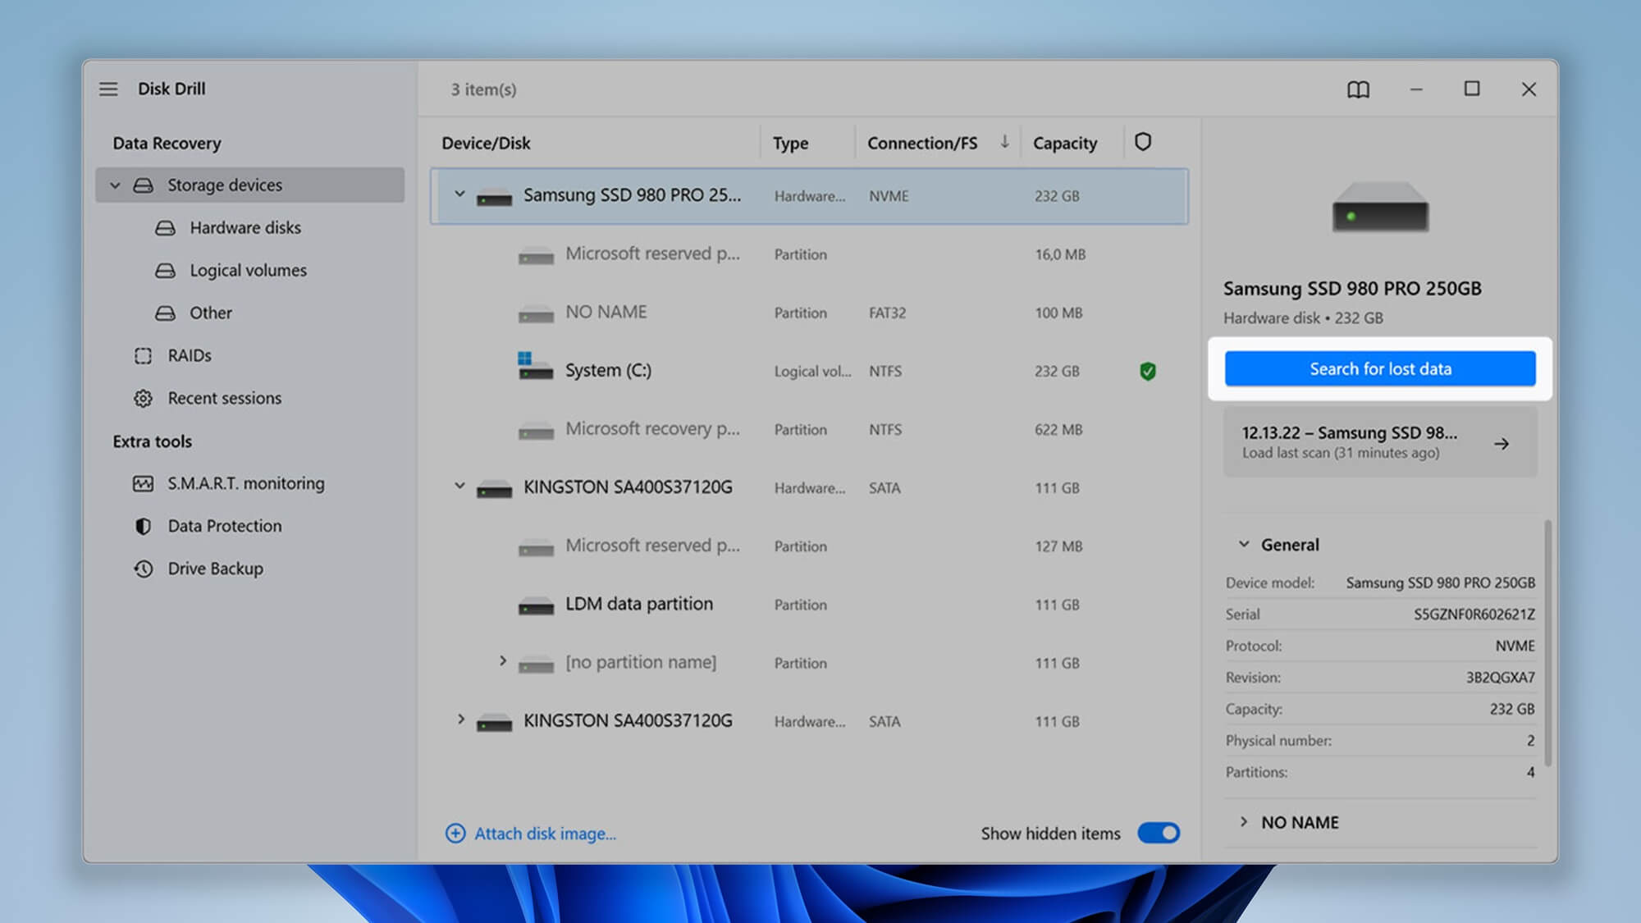This screenshot has height=923, width=1641.
Task: Click the Hardware disks drive icon
Action: [166, 228]
